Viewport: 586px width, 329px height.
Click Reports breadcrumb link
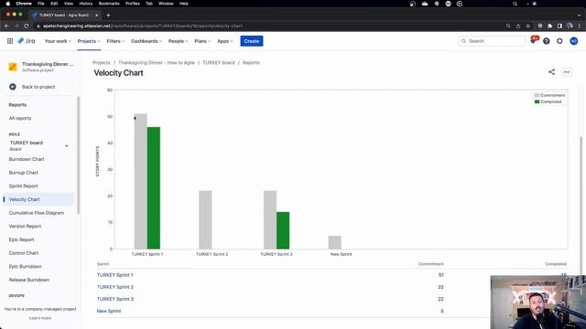(x=251, y=63)
